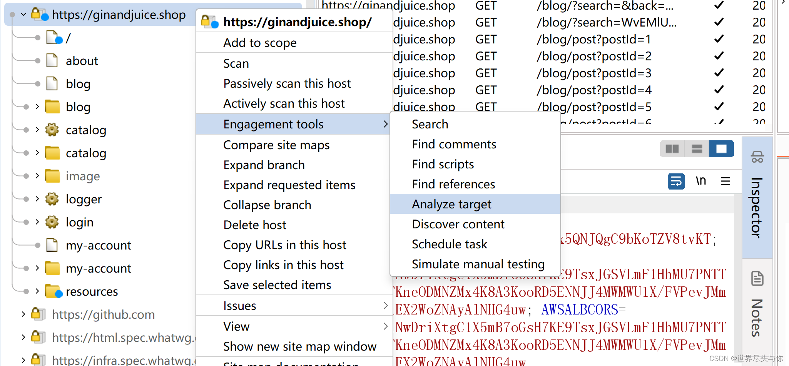This screenshot has height=366, width=789.
Task: Expand the image folder node
Action: [37, 176]
